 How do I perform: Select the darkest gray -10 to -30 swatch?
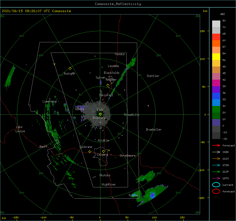(x=216, y=136)
